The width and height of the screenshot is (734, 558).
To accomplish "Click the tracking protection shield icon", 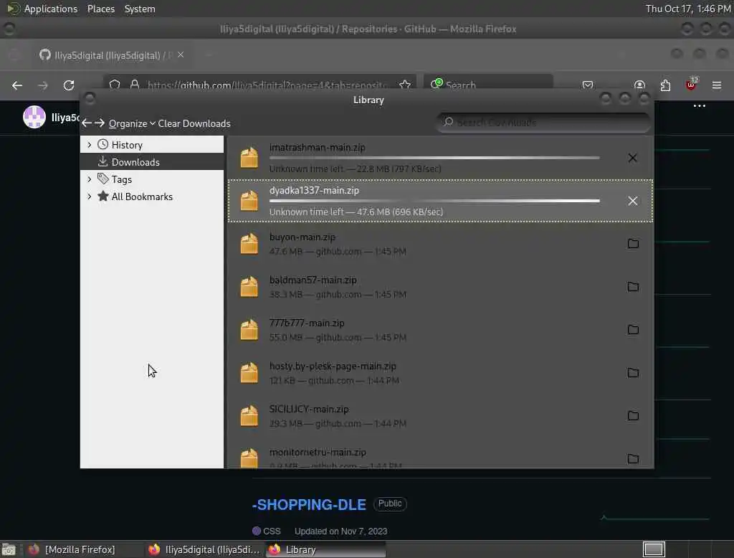I will (x=115, y=85).
